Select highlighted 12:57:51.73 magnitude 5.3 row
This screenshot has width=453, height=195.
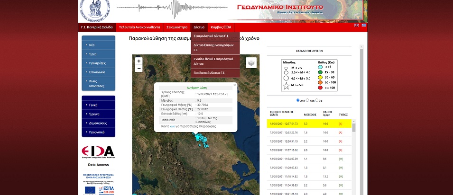pyautogui.click(x=309, y=124)
